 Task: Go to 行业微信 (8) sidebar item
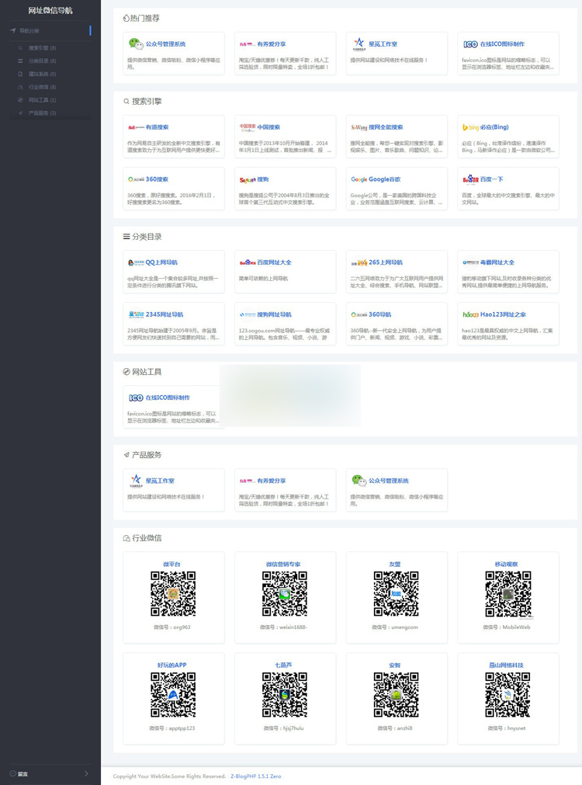coord(42,87)
